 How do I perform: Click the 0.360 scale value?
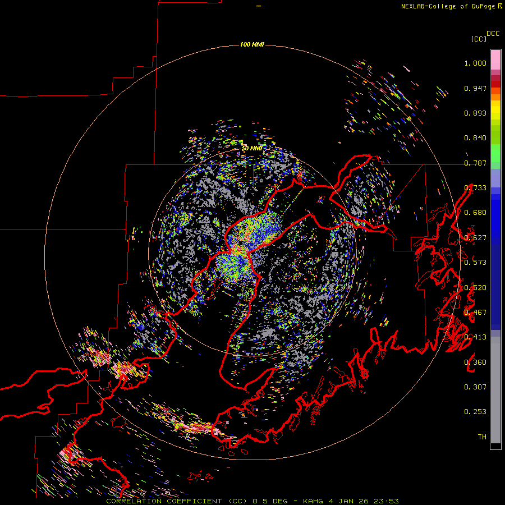tap(475, 362)
